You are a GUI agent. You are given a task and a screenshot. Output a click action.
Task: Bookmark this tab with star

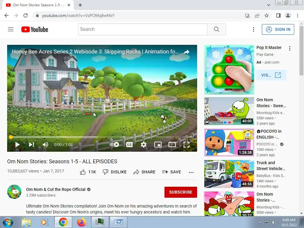coord(267,15)
